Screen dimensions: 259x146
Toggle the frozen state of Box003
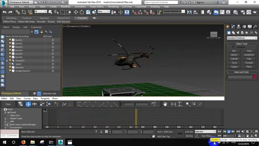point(53,47)
